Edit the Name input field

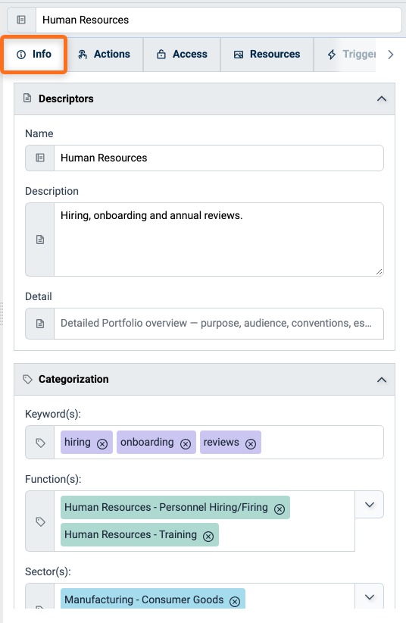point(218,158)
